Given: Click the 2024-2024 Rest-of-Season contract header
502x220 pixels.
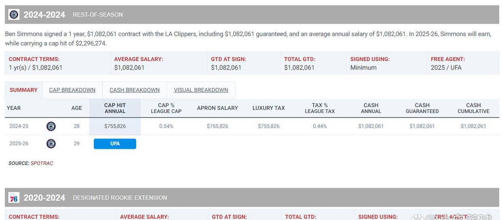Looking at the screenshot, I should click(98, 15).
